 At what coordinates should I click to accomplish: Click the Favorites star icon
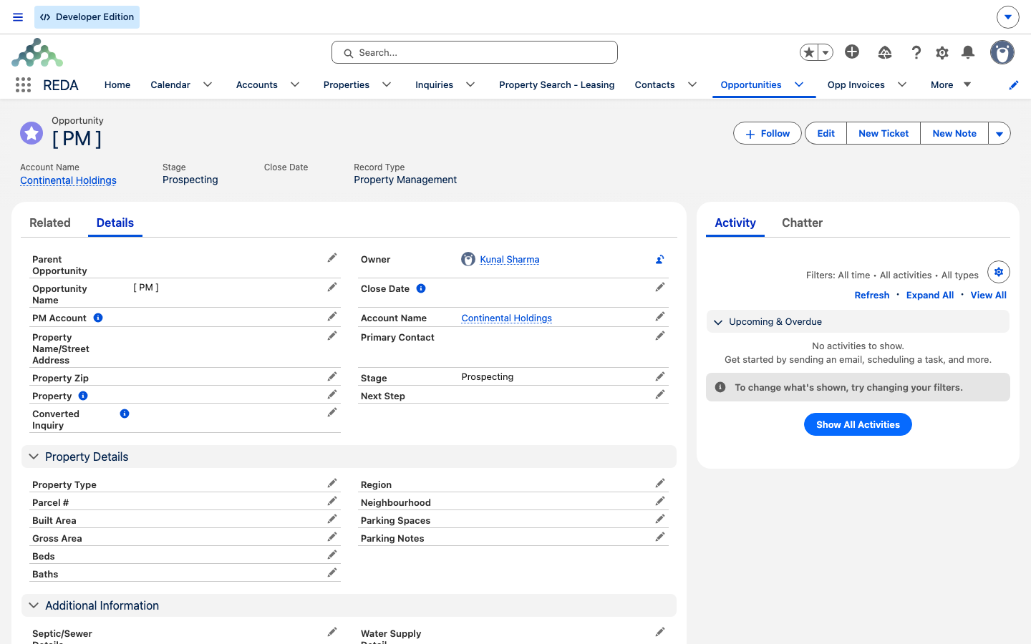pos(809,52)
